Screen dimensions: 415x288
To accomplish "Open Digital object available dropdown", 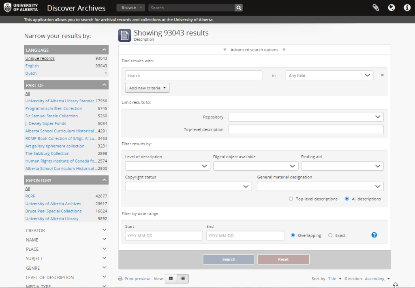I will coord(256,166).
